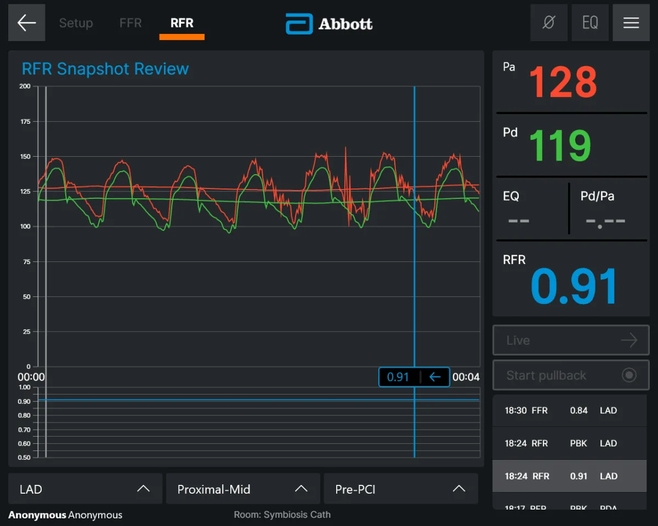This screenshot has height=526, width=658.
Task: Open the hamburger menu
Action: [x=631, y=22]
